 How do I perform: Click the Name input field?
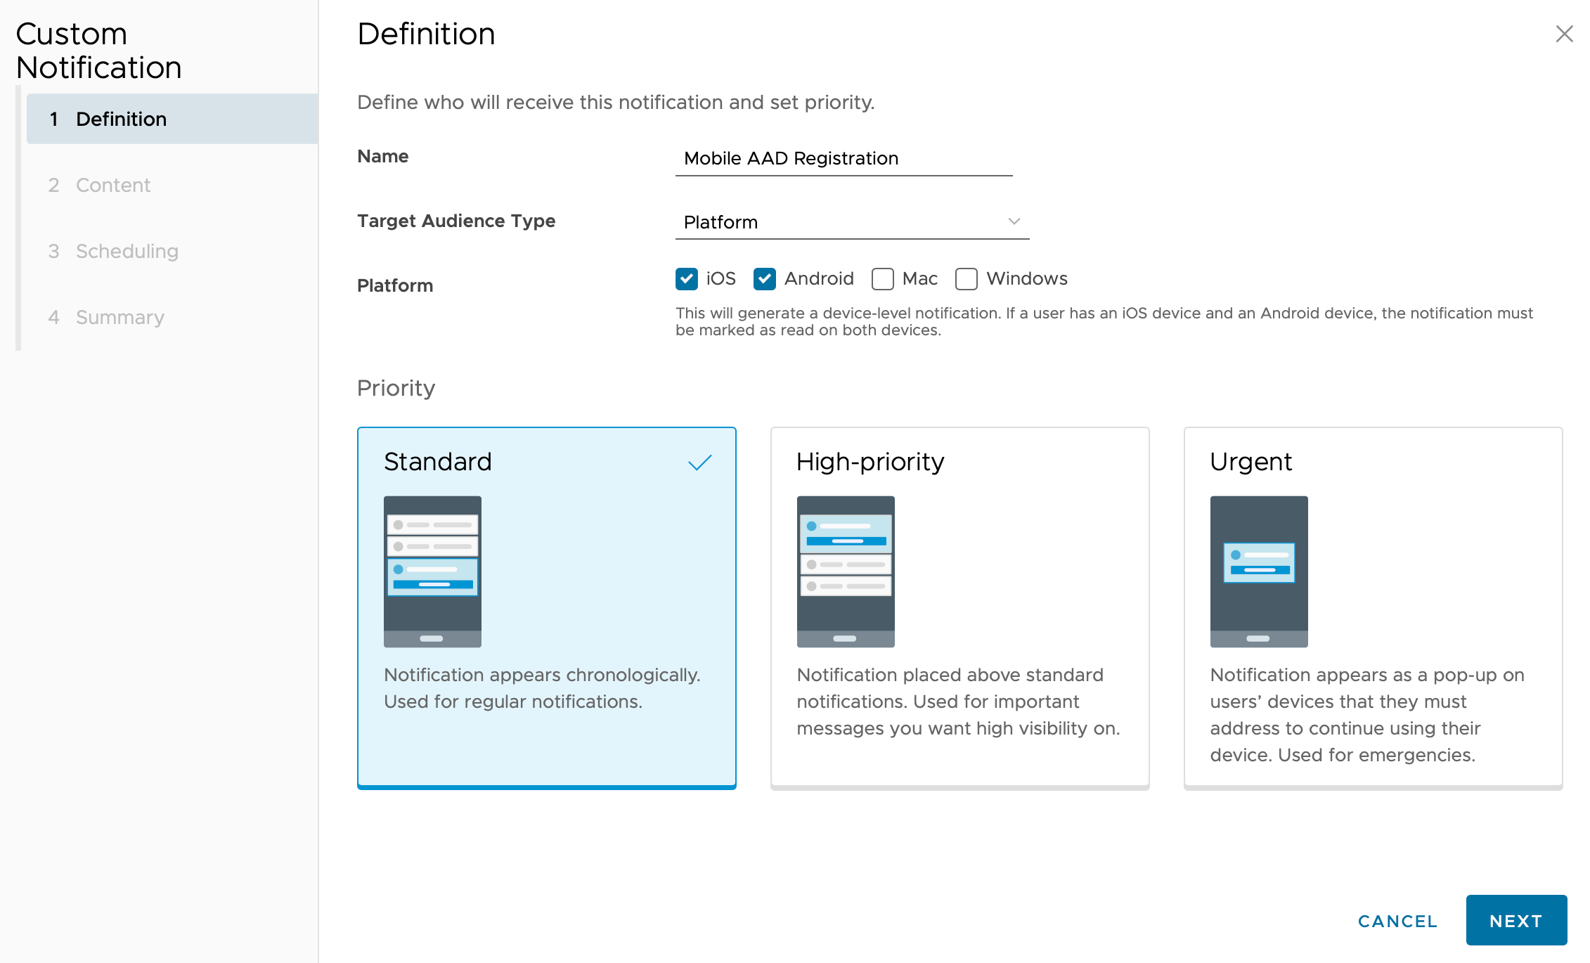click(x=844, y=158)
